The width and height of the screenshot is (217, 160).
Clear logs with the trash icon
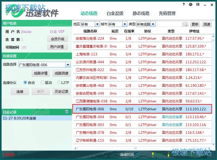click(67, 112)
